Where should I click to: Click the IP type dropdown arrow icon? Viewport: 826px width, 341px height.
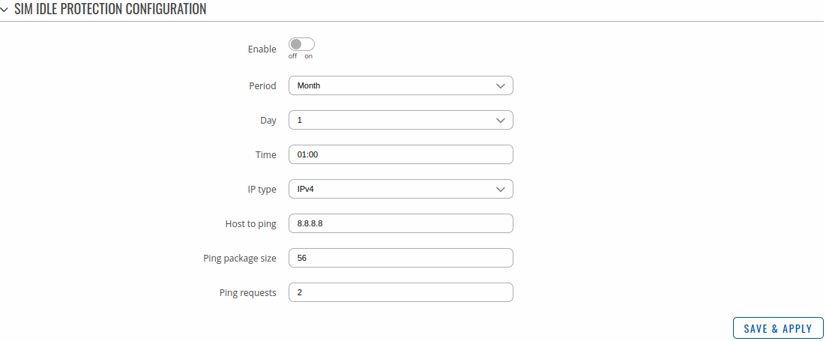click(x=501, y=189)
